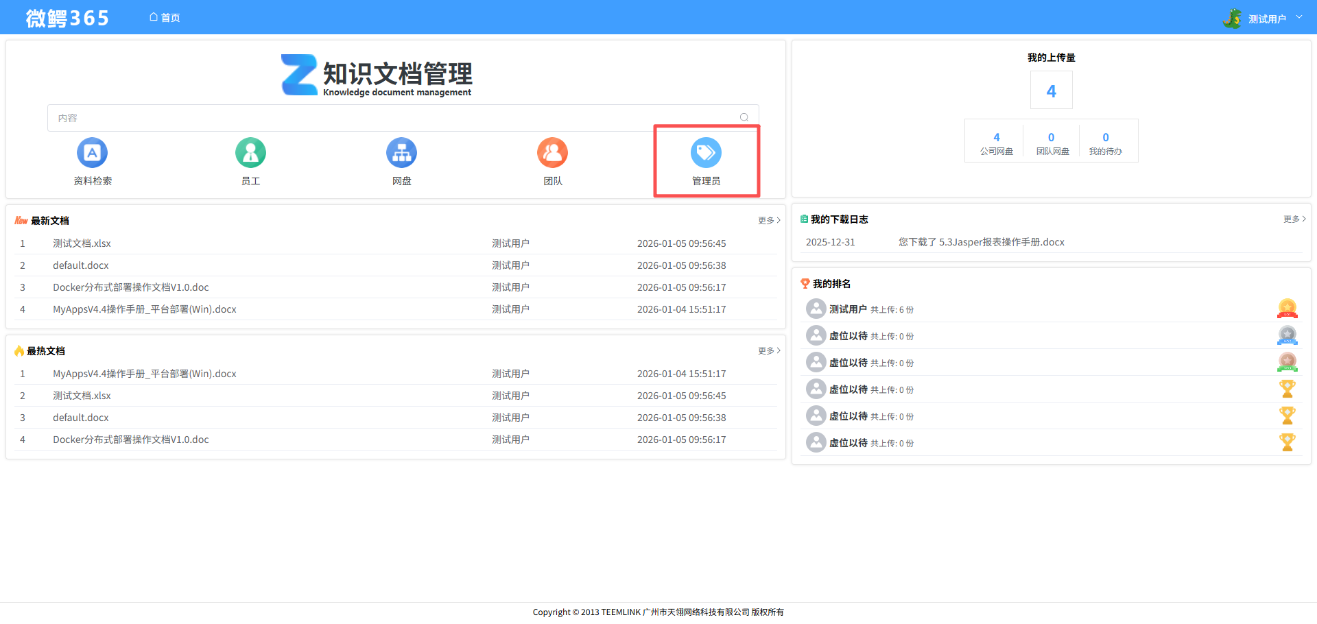Click the 测试用户 crocodile avatar icon
The image size is (1317, 624).
[x=1232, y=19]
